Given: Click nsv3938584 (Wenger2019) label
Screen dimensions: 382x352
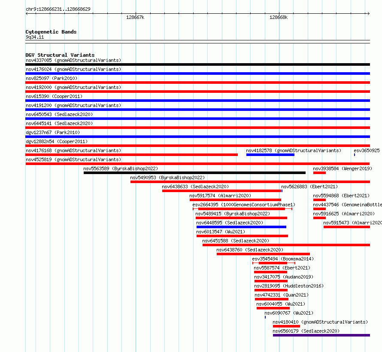Looking at the screenshot, I should tap(343, 168).
